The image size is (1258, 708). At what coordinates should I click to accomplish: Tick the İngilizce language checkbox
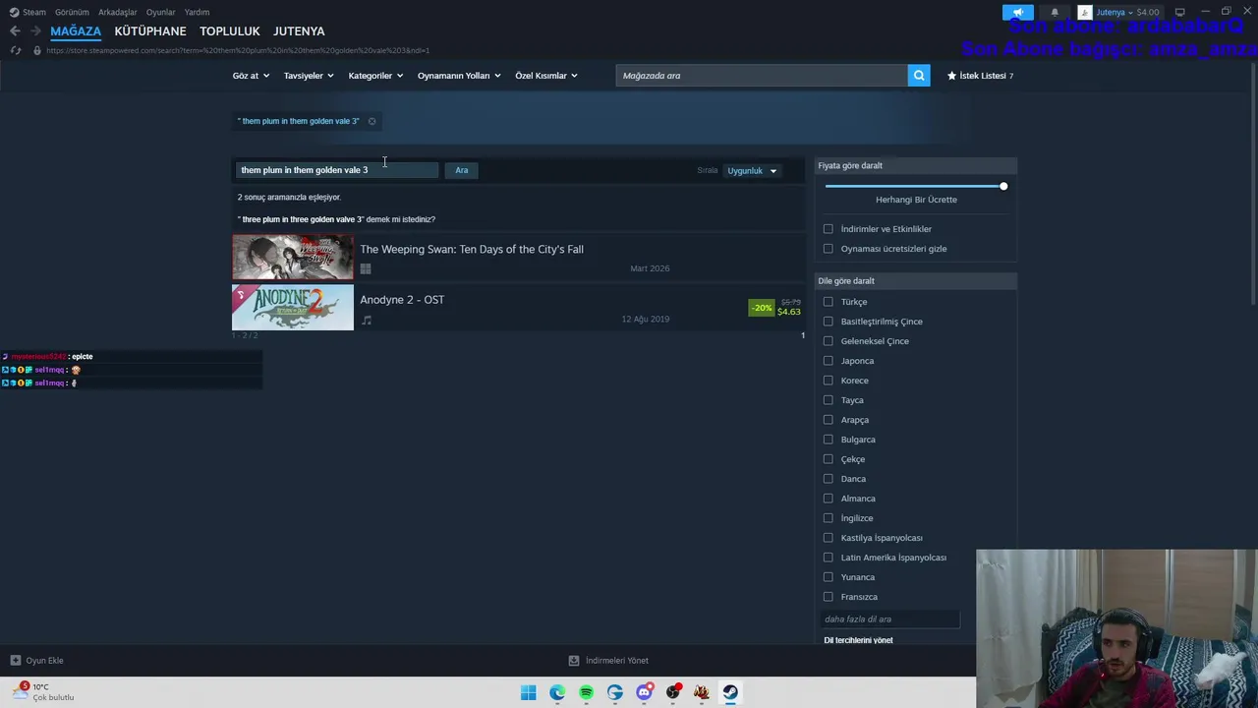pyautogui.click(x=828, y=518)
